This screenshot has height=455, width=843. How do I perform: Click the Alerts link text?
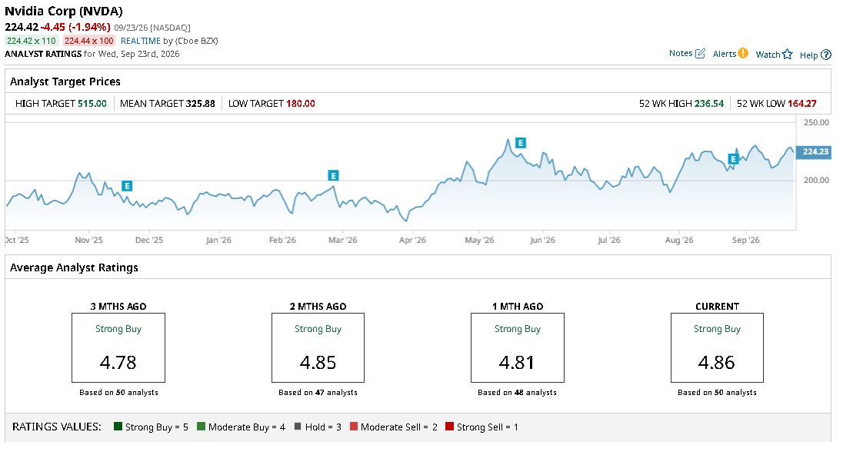[x=725, y=54]
